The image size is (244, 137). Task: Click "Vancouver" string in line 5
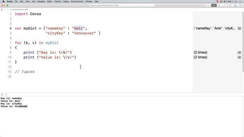[x=84, y=33]
